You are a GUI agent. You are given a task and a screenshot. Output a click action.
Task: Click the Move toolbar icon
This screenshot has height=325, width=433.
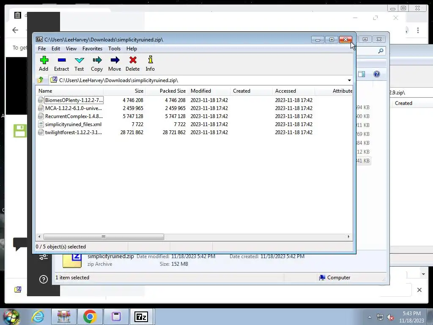pos(115,63)
